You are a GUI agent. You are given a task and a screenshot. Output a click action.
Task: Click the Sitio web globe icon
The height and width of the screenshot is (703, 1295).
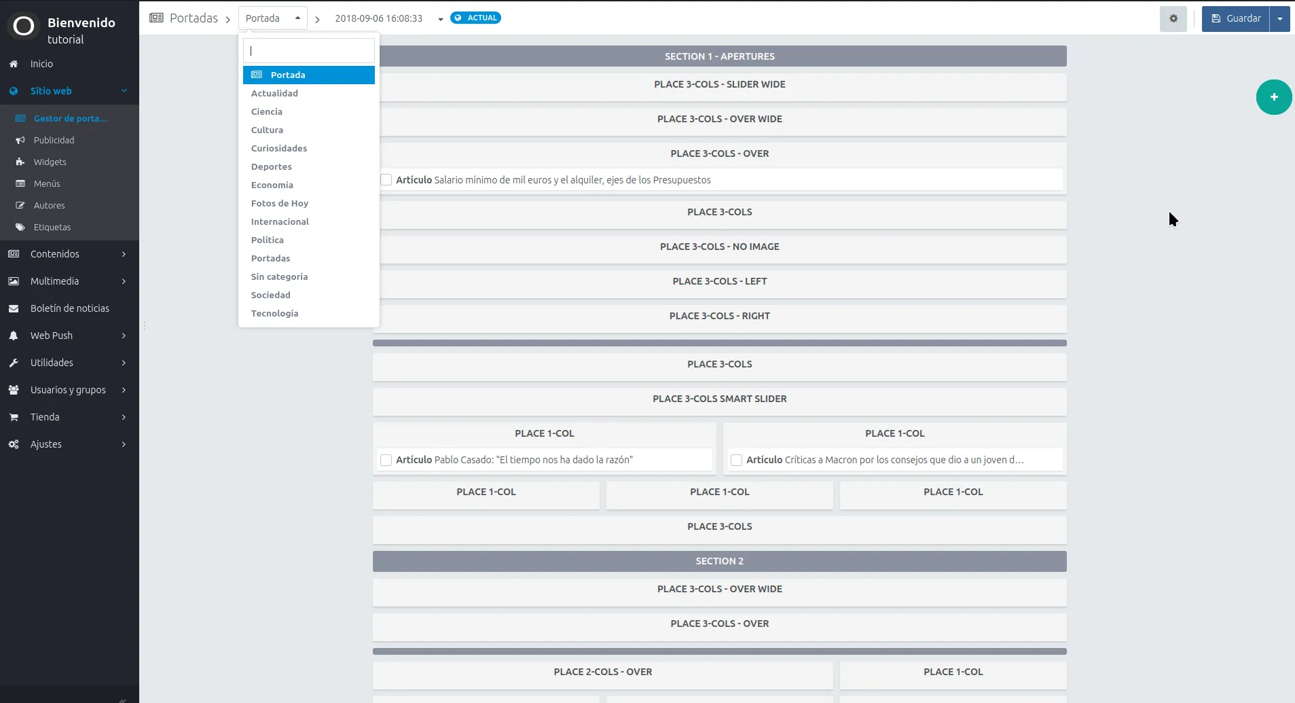click(x=14, y=91)
